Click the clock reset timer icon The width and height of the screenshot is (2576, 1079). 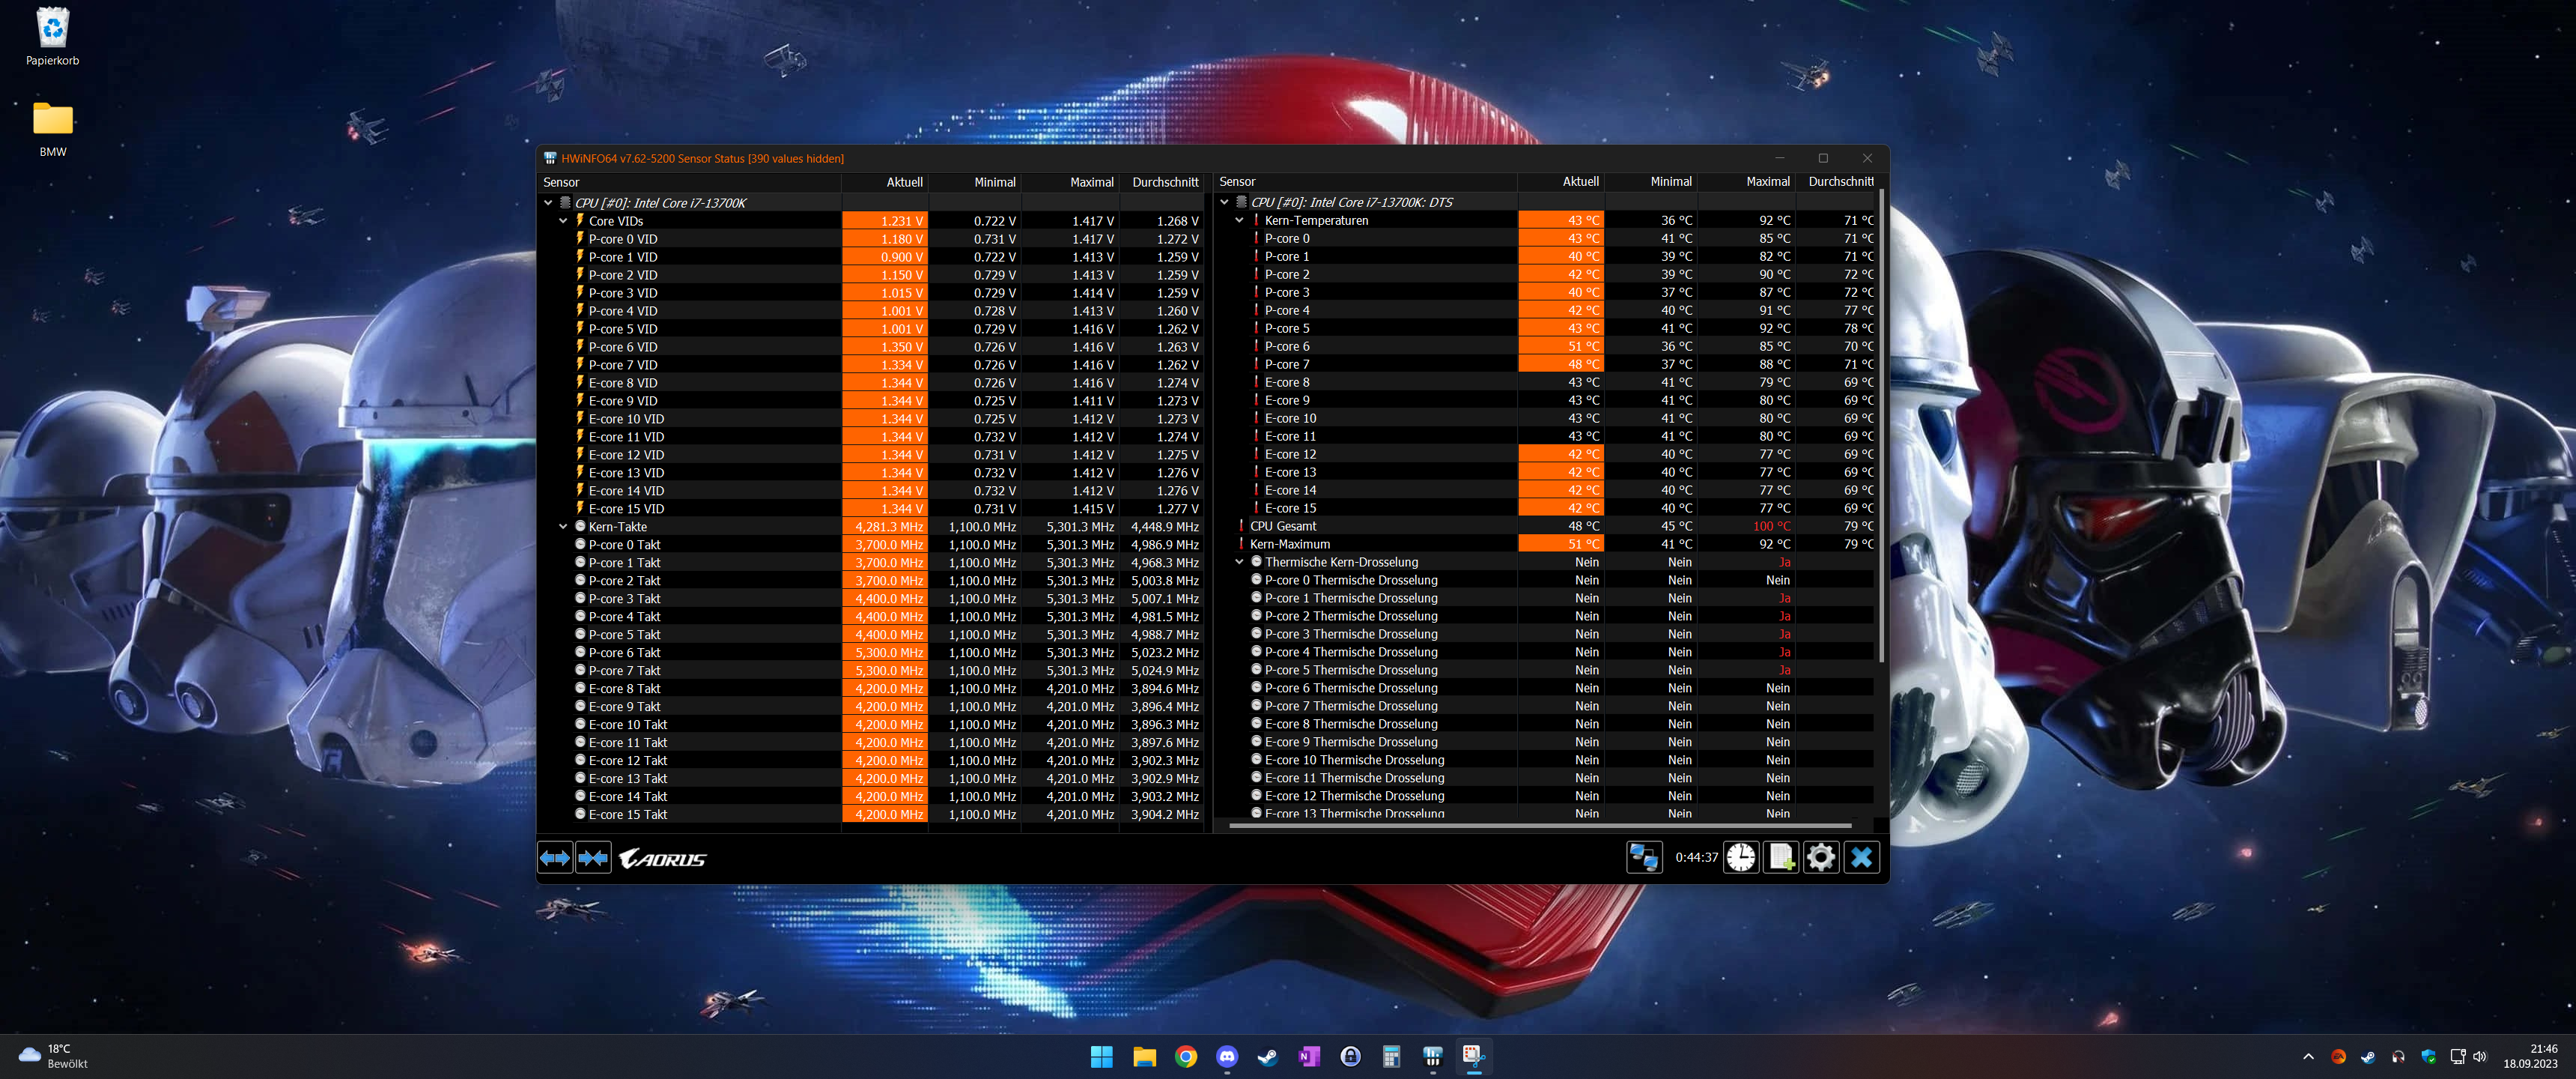tap(1740, 858)
